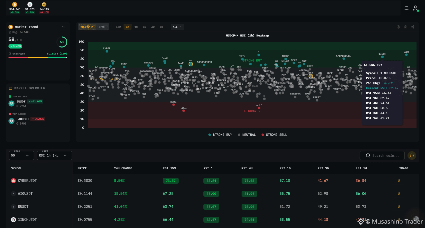Open the Show 50 dropdown
425x228 pixels.
pos(21,155)
